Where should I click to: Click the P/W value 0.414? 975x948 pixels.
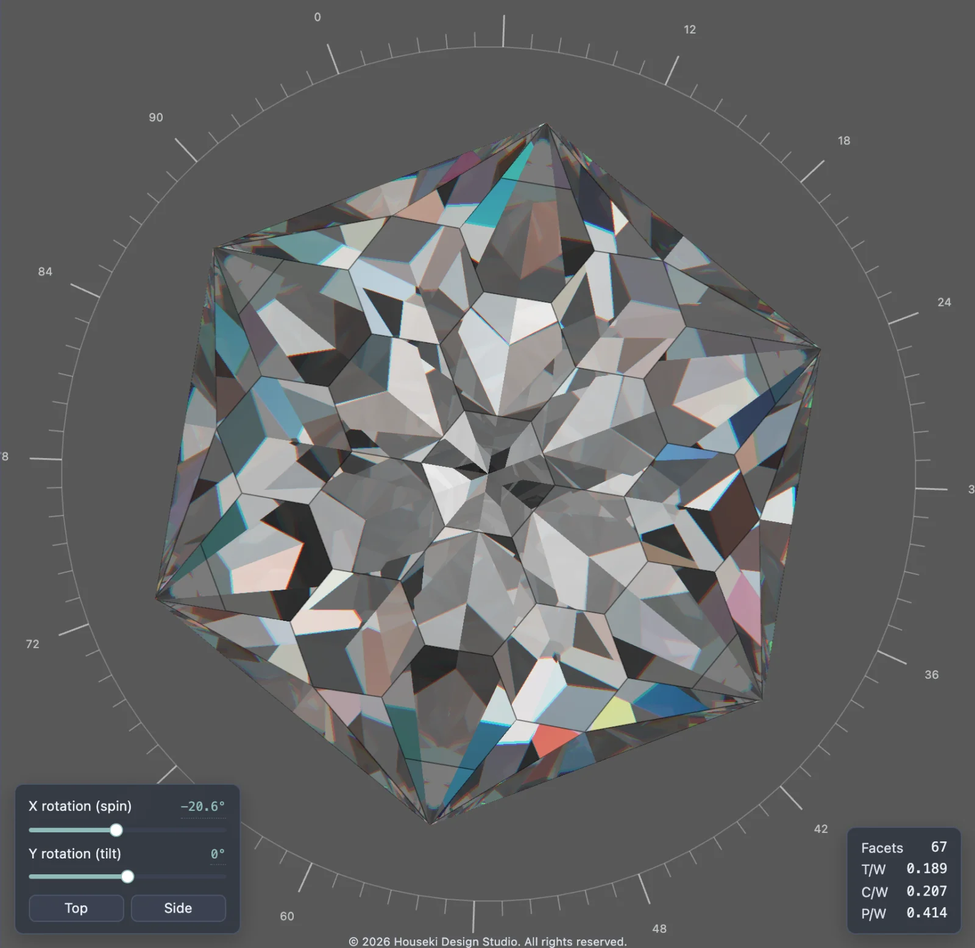pos(926,913)
